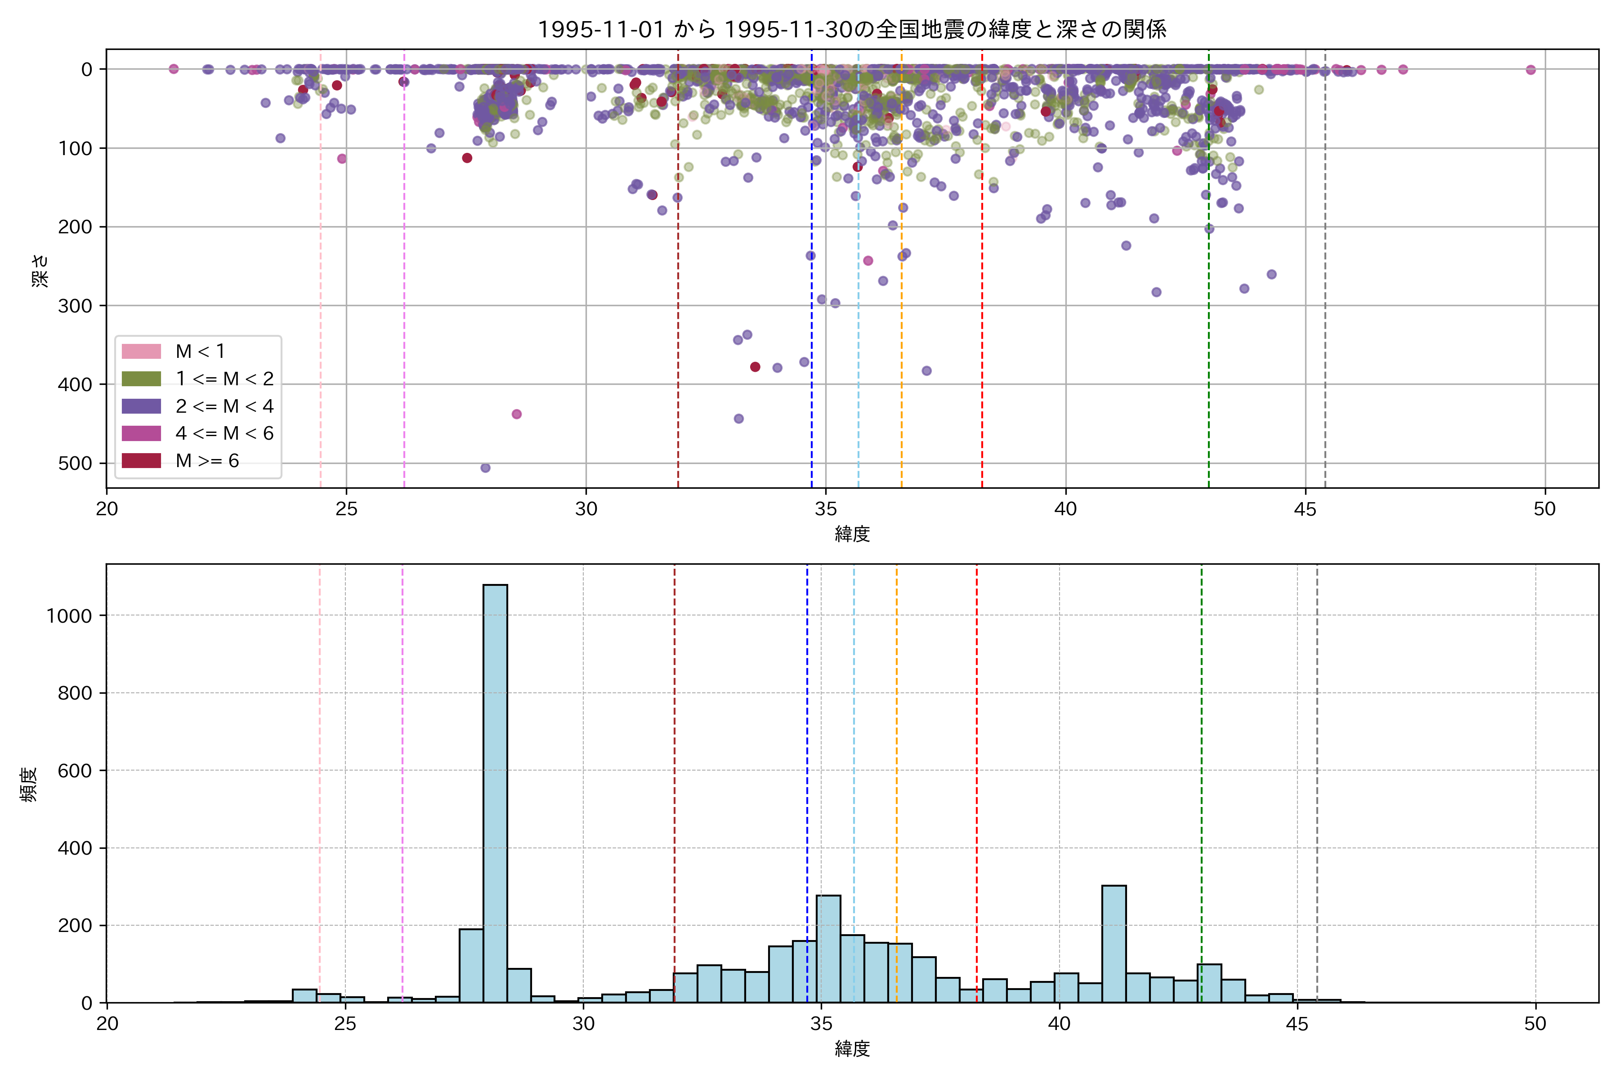Image resolution: width=1619 pixels, height=1079 pixels.
Task: Click the crimson M >= 6 legend swatch
Action: [x=141, y=460]
